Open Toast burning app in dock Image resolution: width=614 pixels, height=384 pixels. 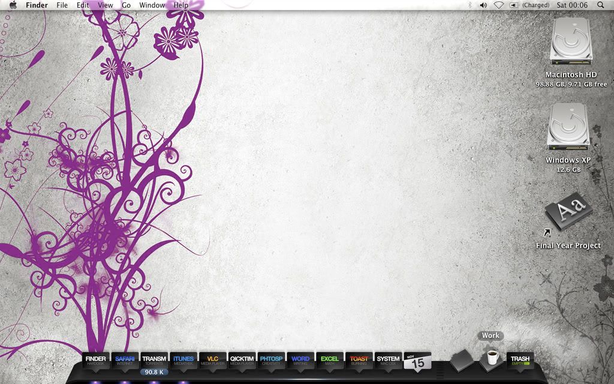pos(359,361)
